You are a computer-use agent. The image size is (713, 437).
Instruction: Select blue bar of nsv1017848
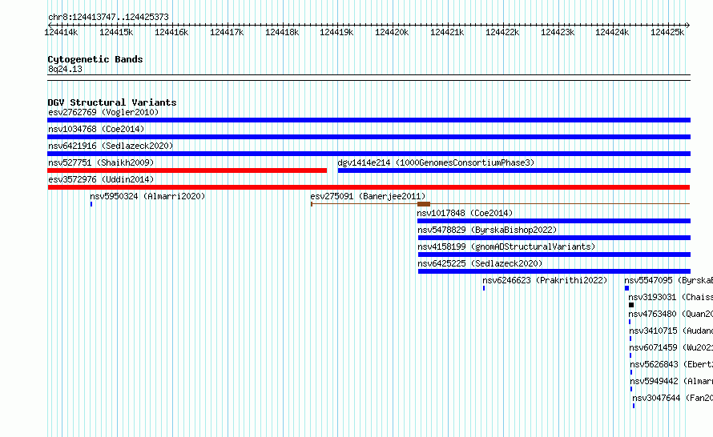pos(554,221)
